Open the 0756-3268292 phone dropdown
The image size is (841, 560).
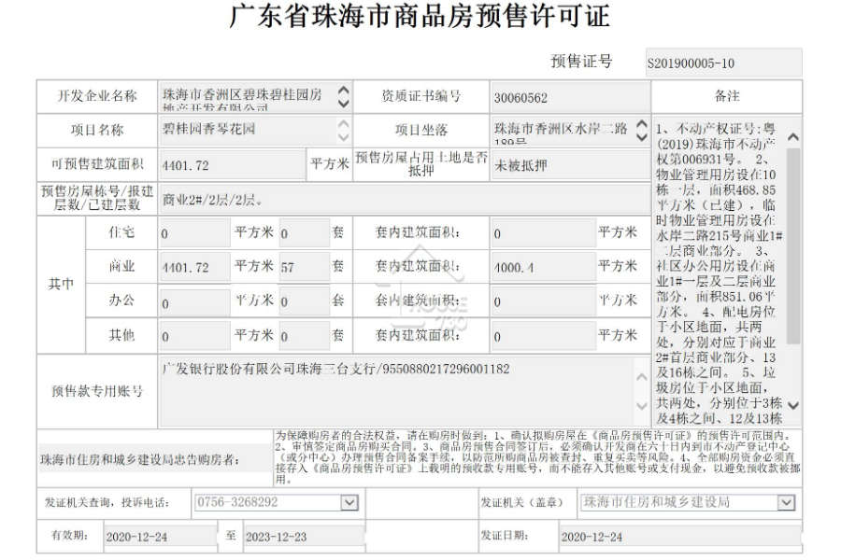[349, 503]
